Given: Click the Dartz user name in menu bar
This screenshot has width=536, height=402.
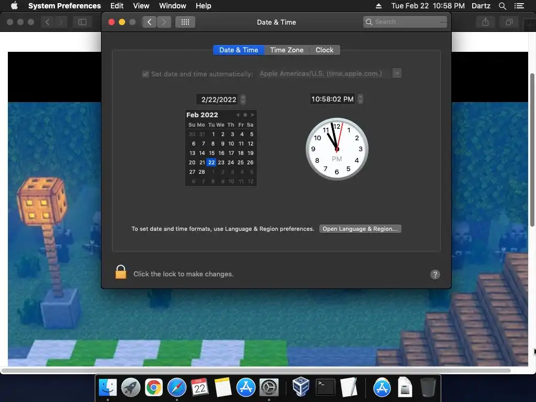Looking at the screenshot, I should (481, 6).
